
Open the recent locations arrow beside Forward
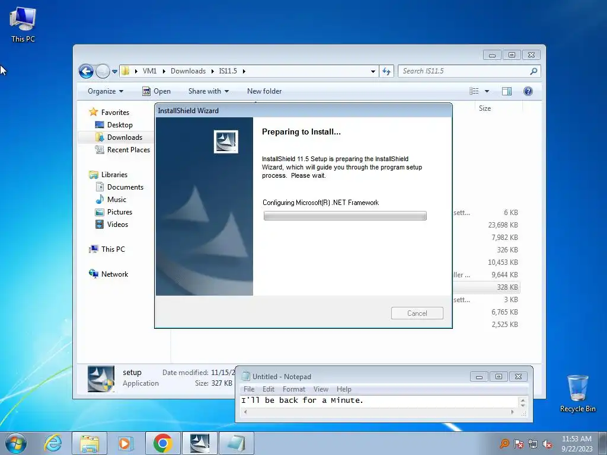click(114, 72)
